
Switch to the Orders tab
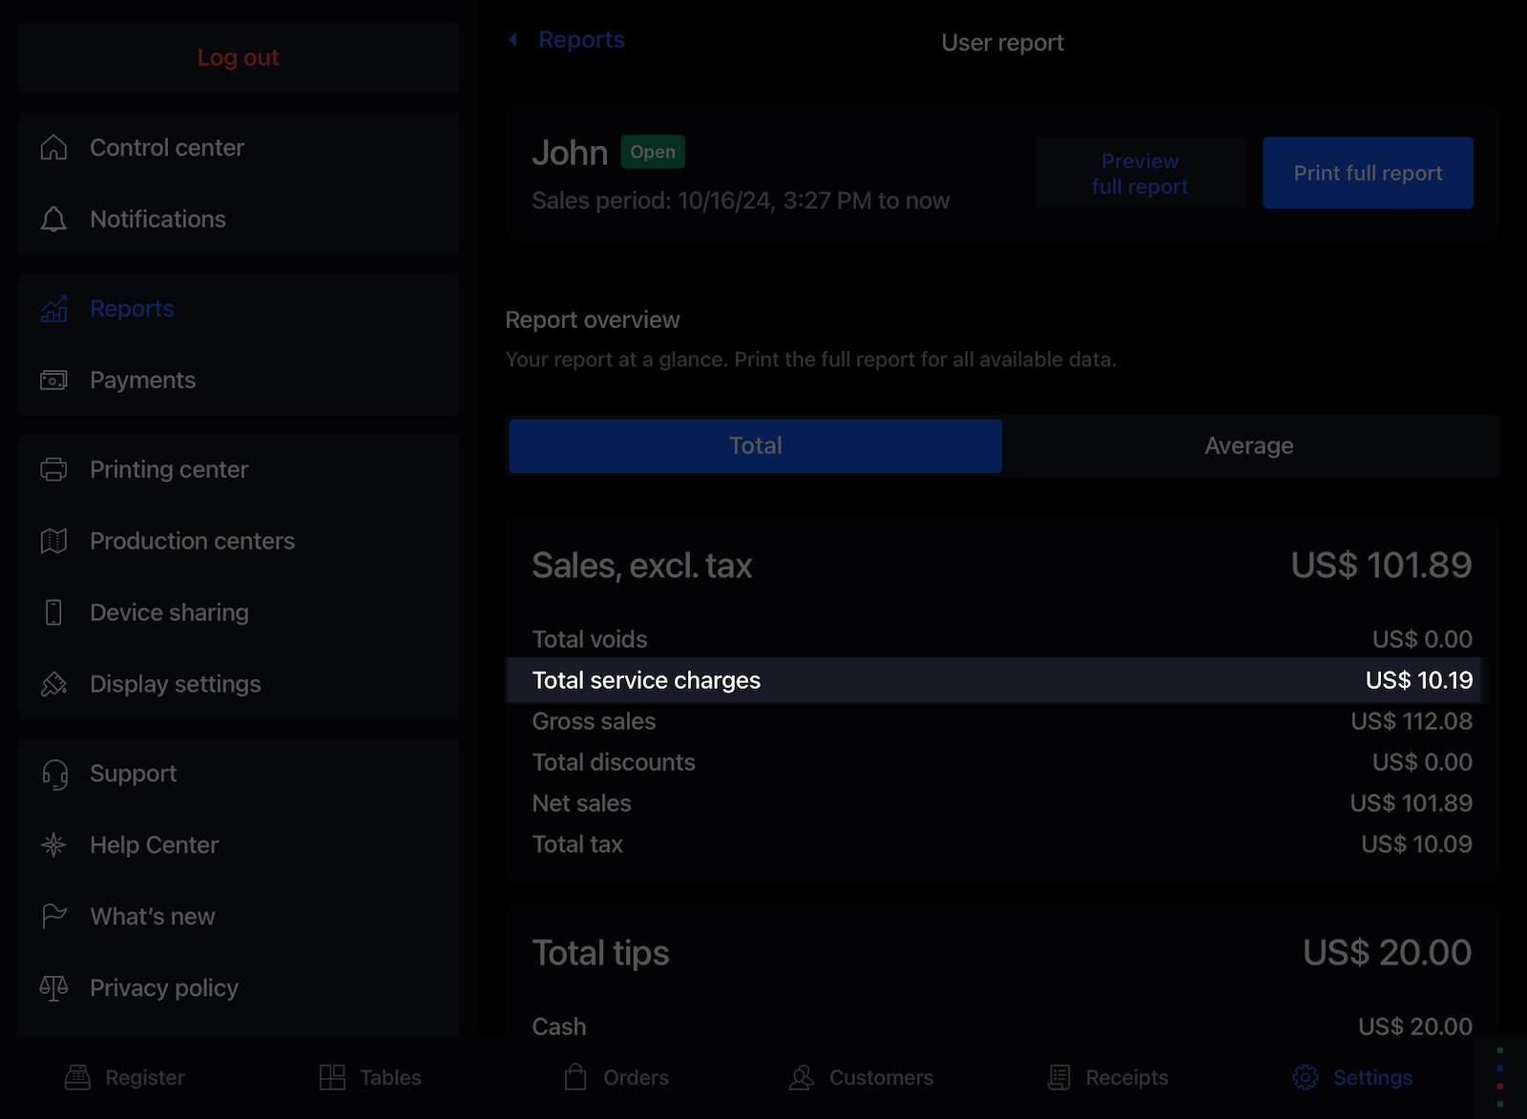tap(617, 1077)
